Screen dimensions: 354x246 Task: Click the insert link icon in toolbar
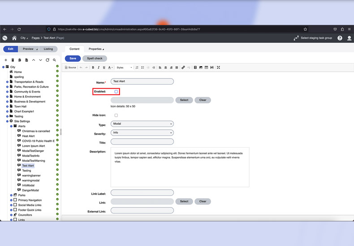tap(183, 68)
